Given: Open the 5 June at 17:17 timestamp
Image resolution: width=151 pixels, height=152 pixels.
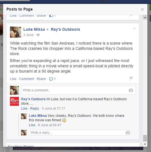Looking at the screenshot, I should (54, 108).
